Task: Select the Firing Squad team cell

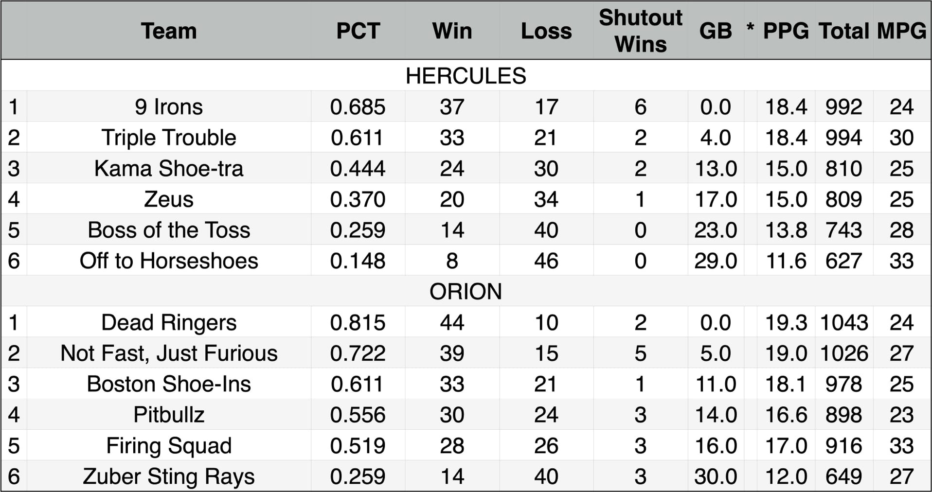Action: pos(169,446)
